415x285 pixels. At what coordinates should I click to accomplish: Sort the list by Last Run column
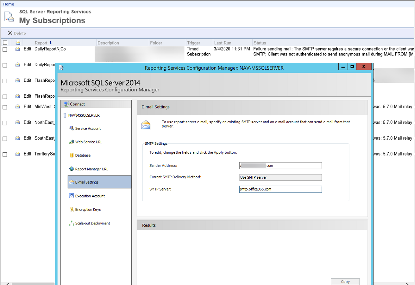click(x=223, y=43)
